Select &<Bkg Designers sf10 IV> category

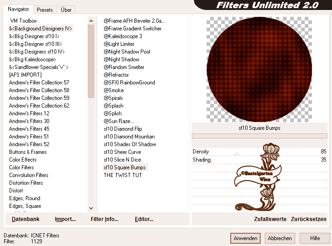click(37, 52)
